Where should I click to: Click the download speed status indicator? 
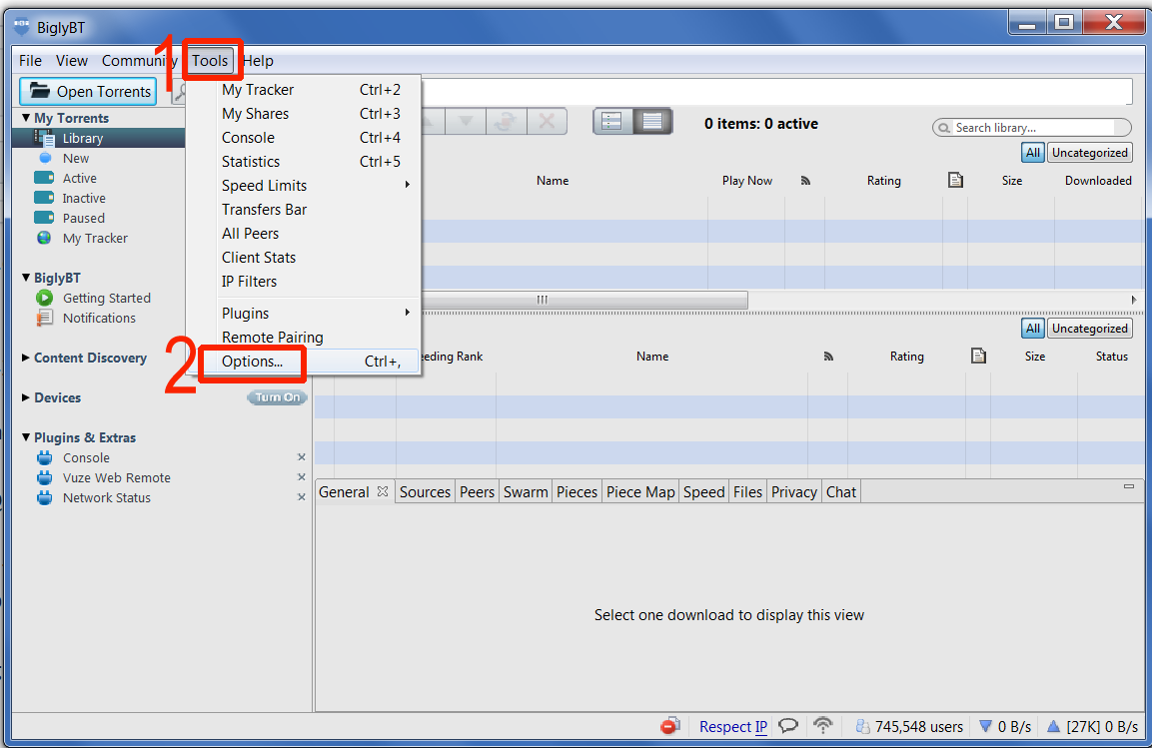(1006, 727)
